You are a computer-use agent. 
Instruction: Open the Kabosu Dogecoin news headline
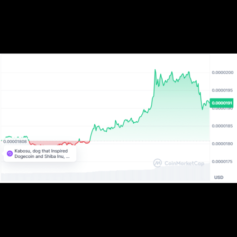pos(42,154)
